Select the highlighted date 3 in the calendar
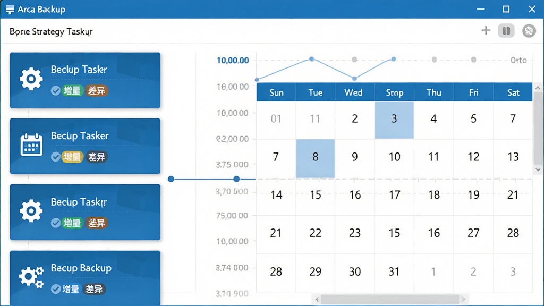 coord(394,120)
